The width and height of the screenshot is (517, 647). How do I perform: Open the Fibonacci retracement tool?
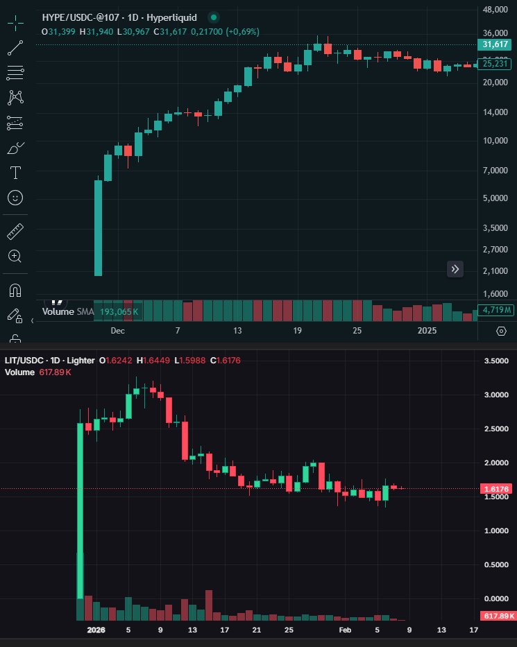(15, 72)
